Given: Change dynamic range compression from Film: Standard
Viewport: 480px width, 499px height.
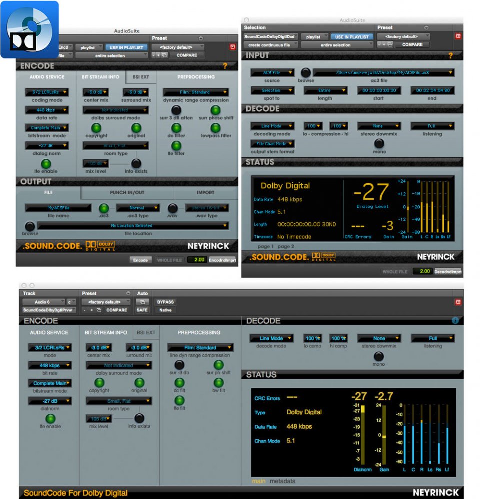Looking at the screenshot, I should pyautogui.click(x=196, y=92).
